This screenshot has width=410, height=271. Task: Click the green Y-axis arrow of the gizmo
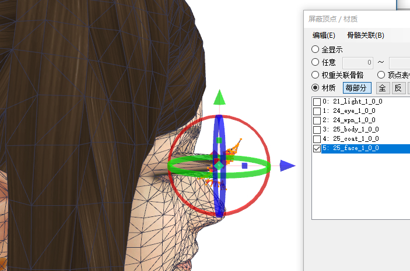(219, 98)
